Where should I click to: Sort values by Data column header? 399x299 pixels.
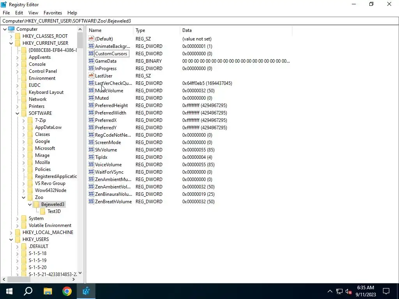click(236, 30)
